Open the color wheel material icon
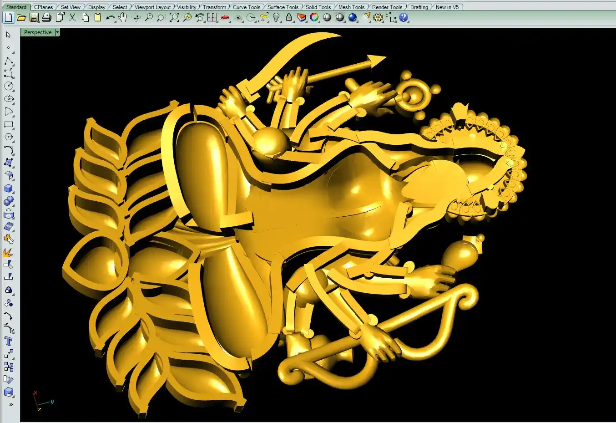The image size is (616, 423). (314, 18)
